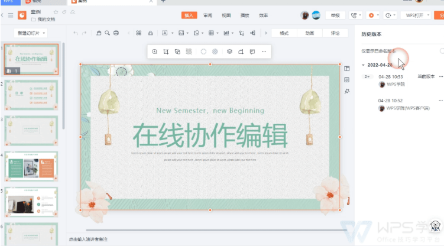Open more options for the 10:53 version
444x246 pixels.
pos(440,76)
